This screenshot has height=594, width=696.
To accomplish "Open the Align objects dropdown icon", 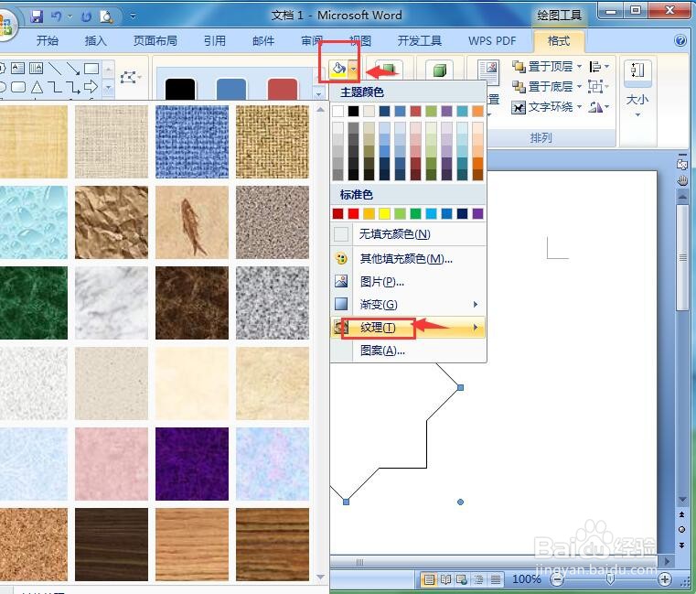I will 599,67.
